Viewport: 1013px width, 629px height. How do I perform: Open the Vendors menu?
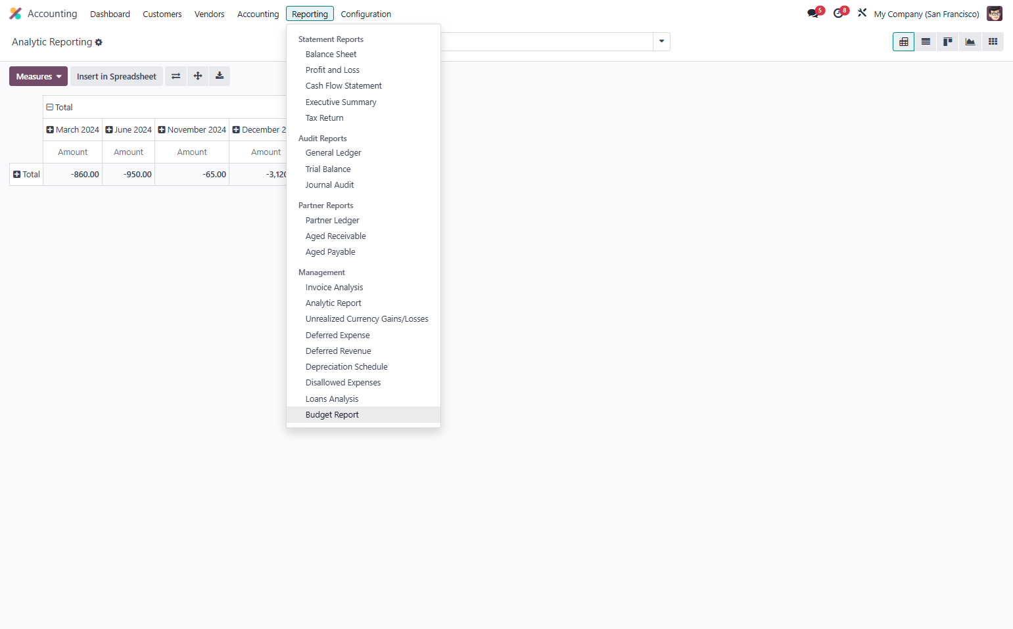click(210, 14)
